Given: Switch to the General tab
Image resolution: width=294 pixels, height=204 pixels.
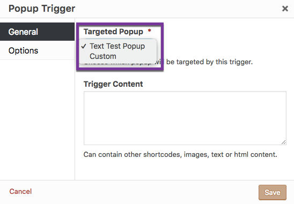Looking at the screenshot, I should coord(38,32).
